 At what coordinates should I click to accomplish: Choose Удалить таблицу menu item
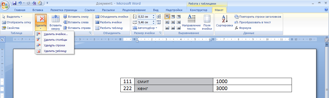tap(54, 51)
